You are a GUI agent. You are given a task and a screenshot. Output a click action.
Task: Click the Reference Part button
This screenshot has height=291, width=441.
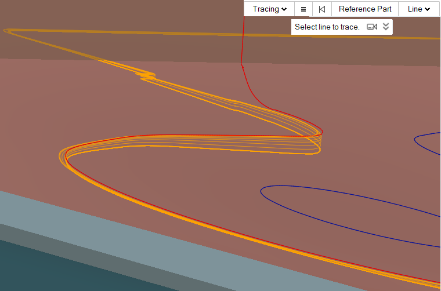[365, 9]
